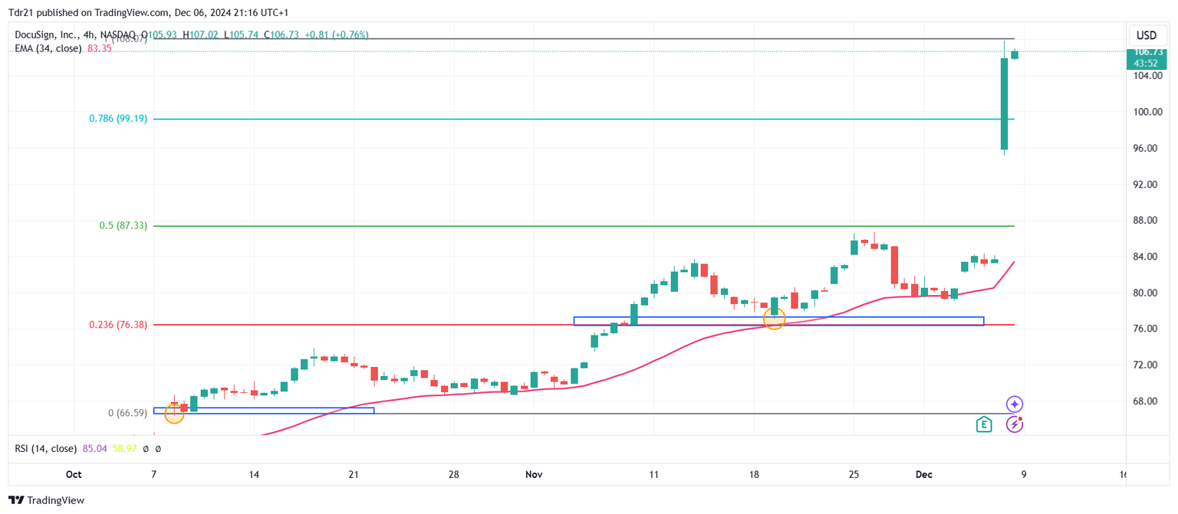Click the orange circle near 0.236 level
The image size is (1178, 514).
point(774,320)
